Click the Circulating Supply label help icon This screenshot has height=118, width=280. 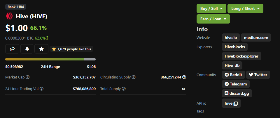click(x=134, y=77)
